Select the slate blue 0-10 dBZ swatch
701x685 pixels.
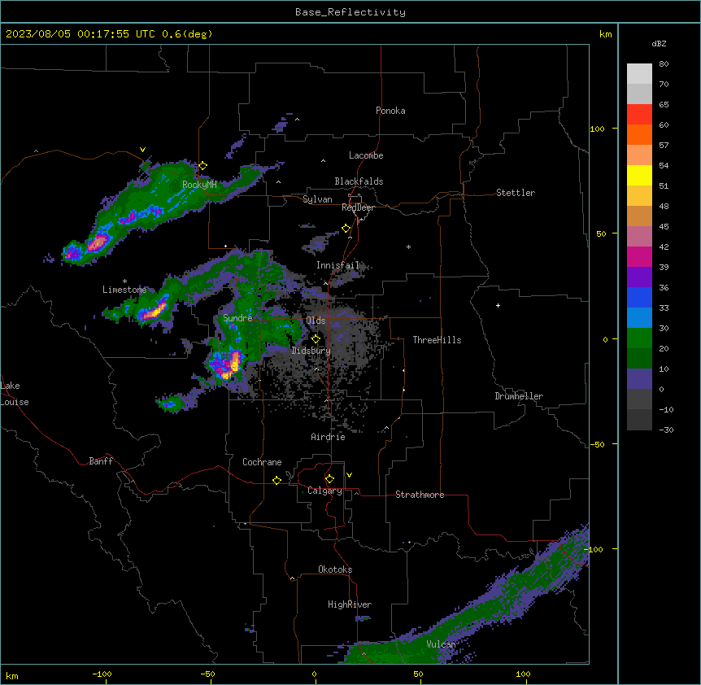point(639,379)
